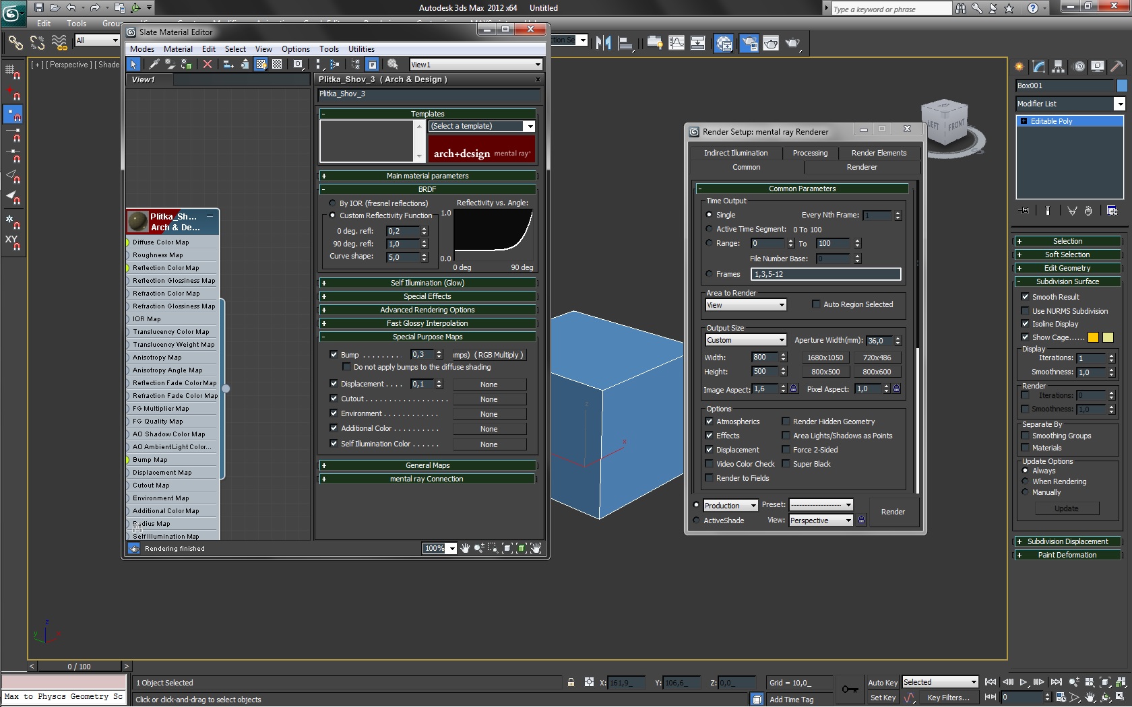Toggle the Selection Lock padlock icon
Image resolution: width=1132 pixels, height=707 pixels.
coord(571,683)
